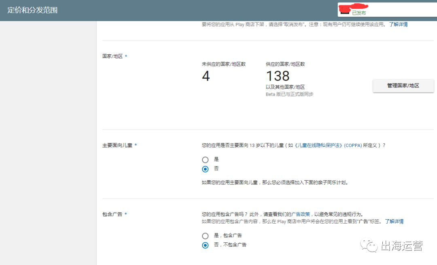This screenshot has width=437, height=265.
Task: Click the unavailable countries count 4
Action: [x=206, y=76]
